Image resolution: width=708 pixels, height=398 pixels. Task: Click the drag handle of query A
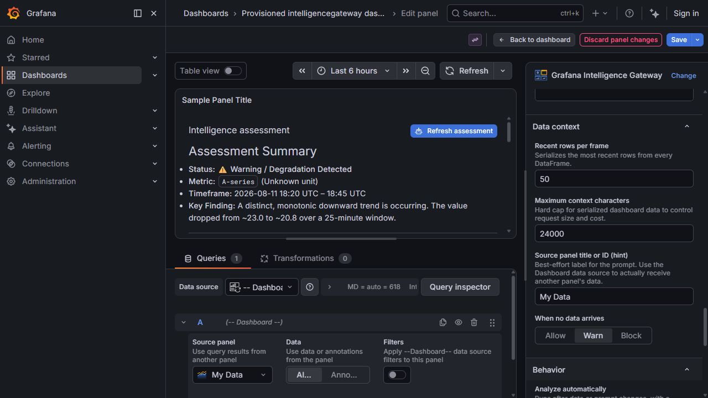click(492, 322)
